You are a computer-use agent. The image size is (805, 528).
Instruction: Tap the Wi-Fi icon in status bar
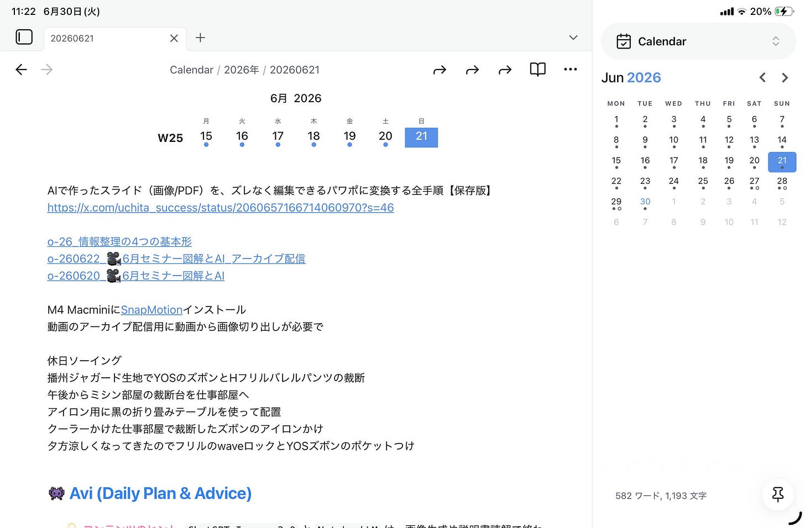741,12
